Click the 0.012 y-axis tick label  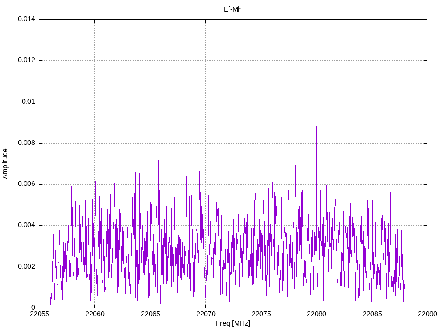click(26, 60)
